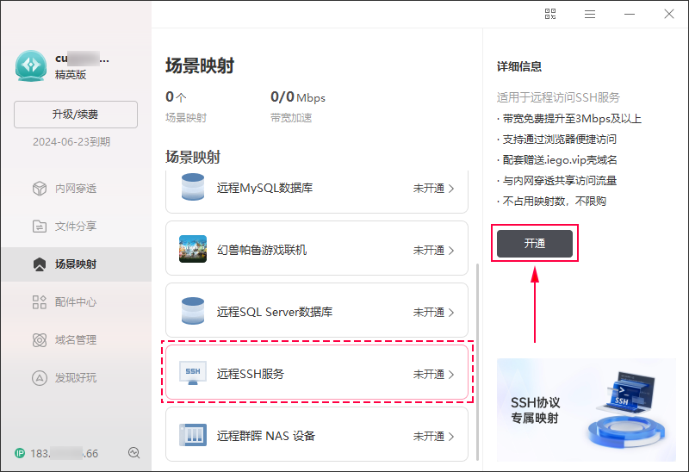
Task: Click the 开通 button
Action: pyautogui.click(x=535, y=244)
